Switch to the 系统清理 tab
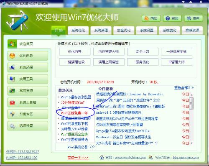The height and width of the screenshot is (166, 209). point(101,30)
